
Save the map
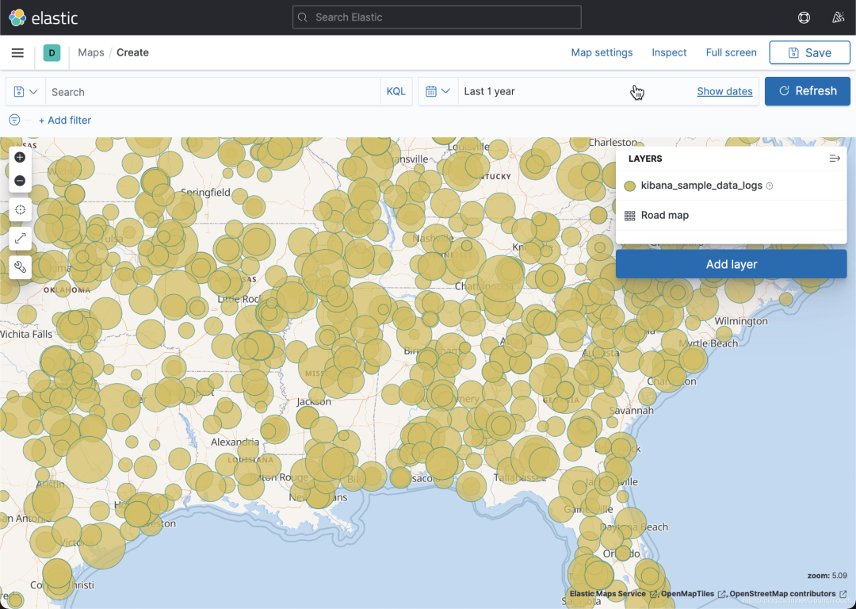click(x=809, y=52)
